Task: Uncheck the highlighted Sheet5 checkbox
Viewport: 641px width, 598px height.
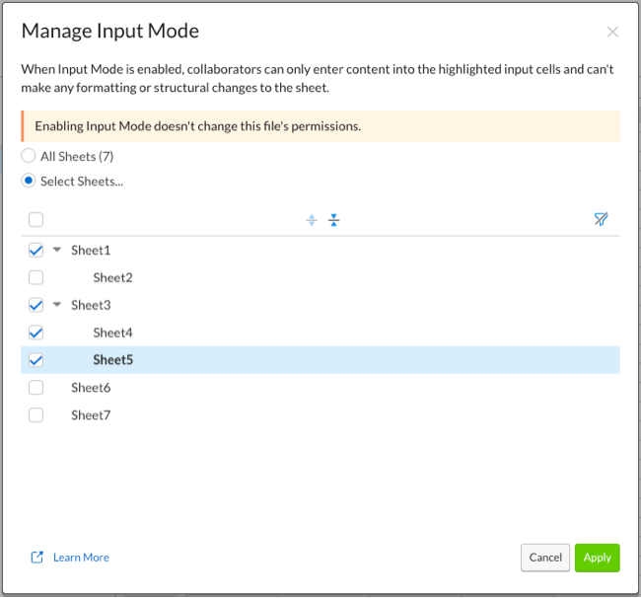Action: [x=36, y=360]
